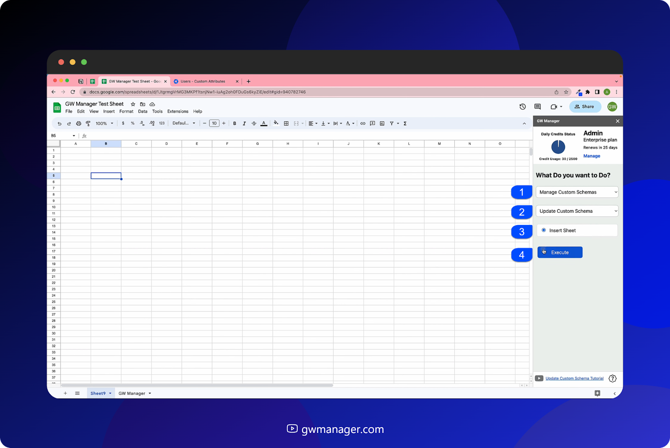Open the Functions (sigma) menu icon
The image size is (670, 448).
[405, 123]
